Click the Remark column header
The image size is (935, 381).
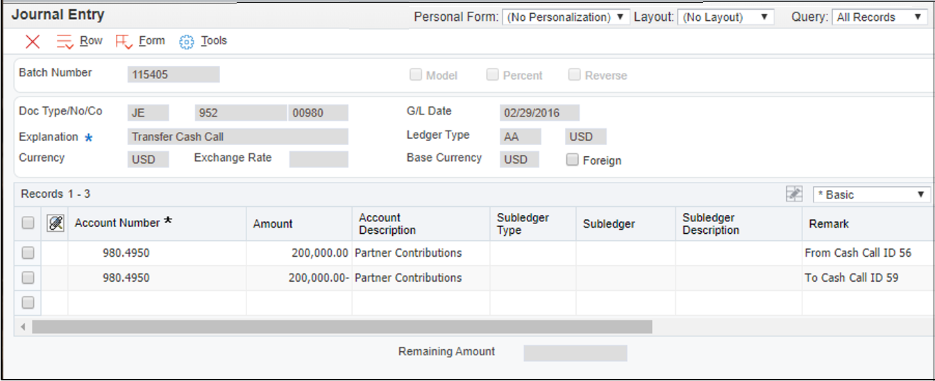[x=829, y=223]
